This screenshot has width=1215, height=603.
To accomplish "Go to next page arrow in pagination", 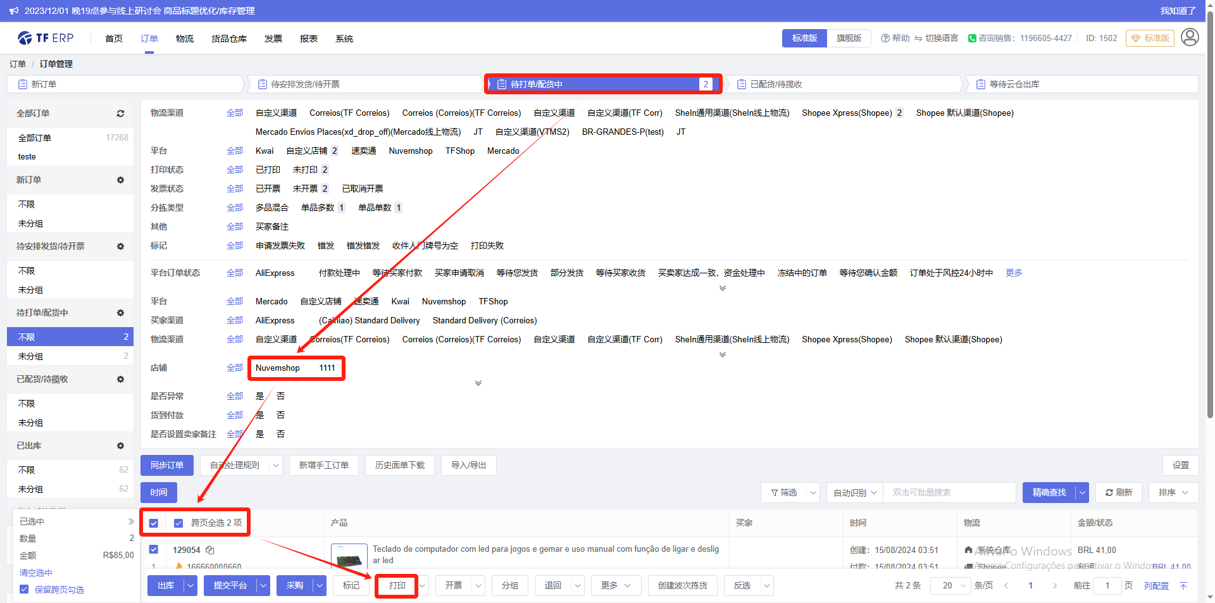I will tap(1055, 585).
